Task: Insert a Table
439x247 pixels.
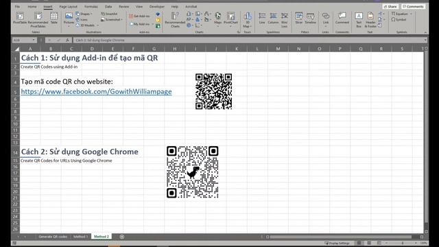Action: [x=54, y=19]
